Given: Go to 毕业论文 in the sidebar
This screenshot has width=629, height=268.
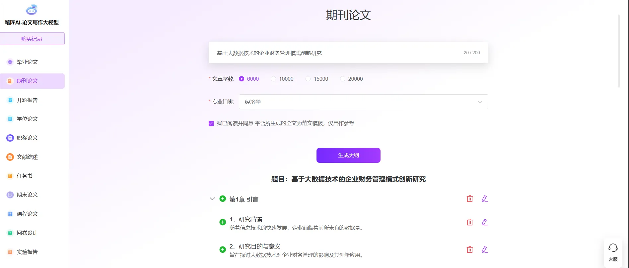Looking at the screenshot, I should [27, 62].
